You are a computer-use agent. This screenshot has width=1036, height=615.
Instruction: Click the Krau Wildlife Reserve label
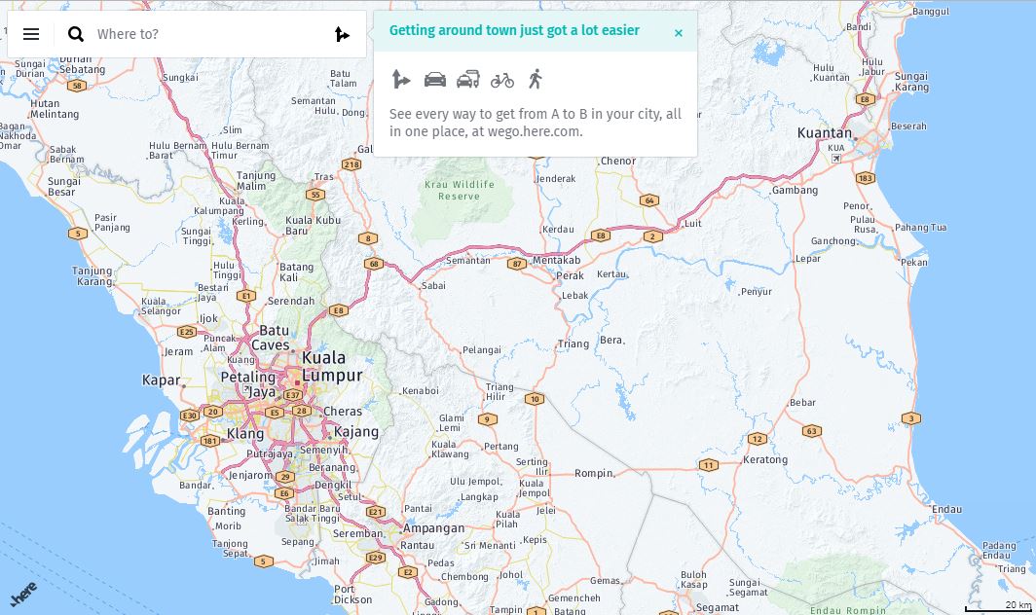(x=459, y=190)
